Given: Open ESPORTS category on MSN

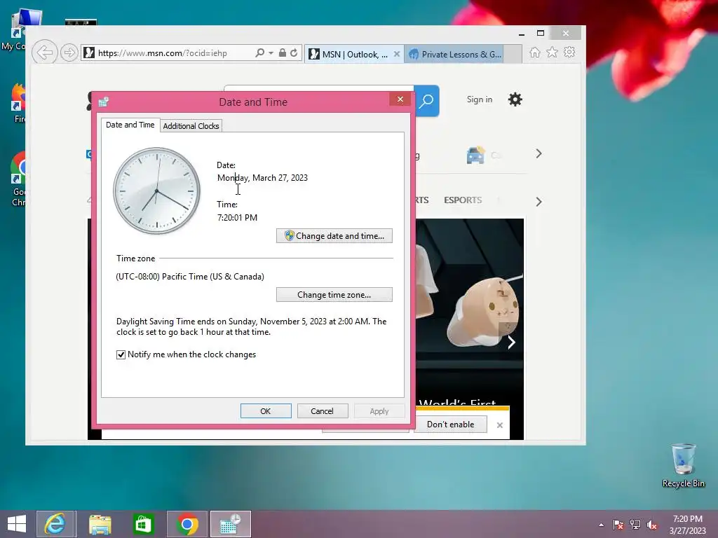Looking at the screenshot, I should click(x=463, y=200).
